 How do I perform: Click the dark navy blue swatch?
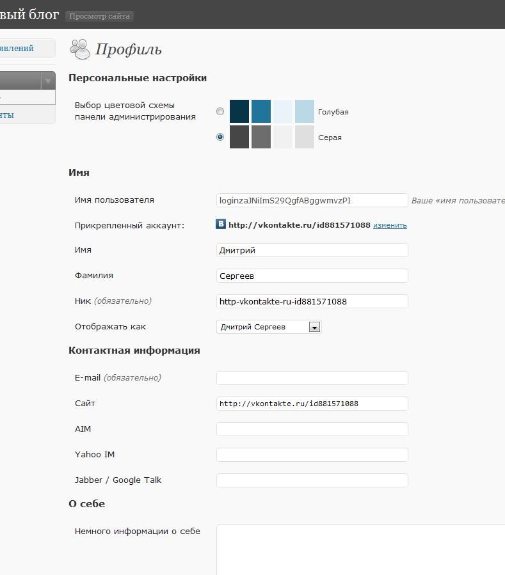pos(239,111)
